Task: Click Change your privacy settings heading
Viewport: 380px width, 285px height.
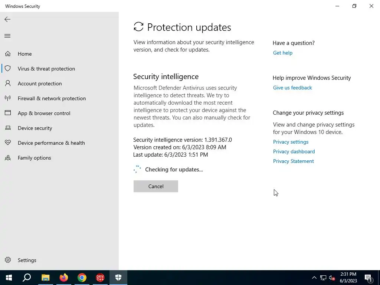Action: click(x=308, y=113)
